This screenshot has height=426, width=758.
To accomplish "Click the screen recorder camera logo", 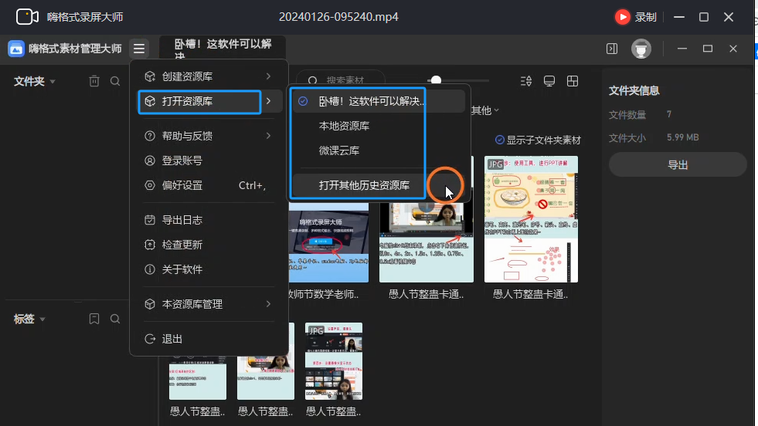I will tap(27, 17).
